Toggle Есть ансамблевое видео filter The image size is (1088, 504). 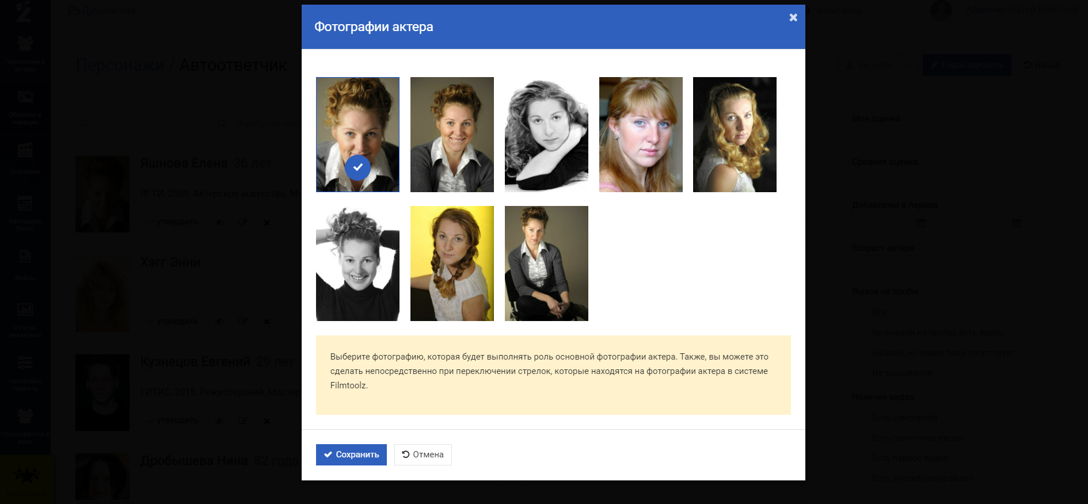pos(922,478)
